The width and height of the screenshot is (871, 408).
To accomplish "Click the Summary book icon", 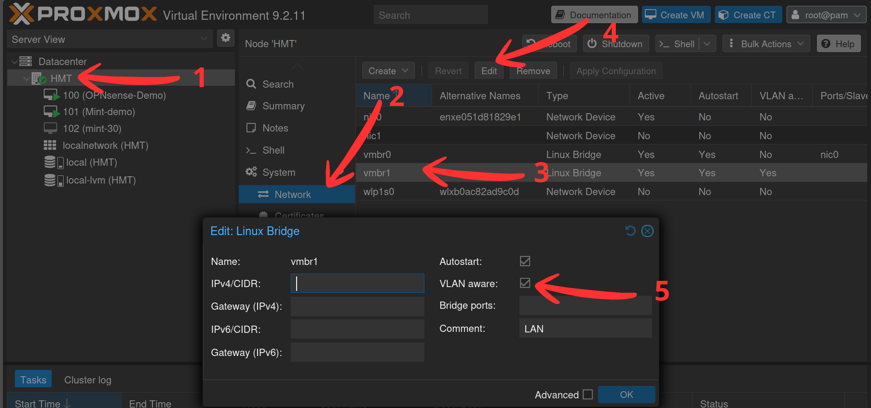I will pyautogui.click(x=251, y=105).
